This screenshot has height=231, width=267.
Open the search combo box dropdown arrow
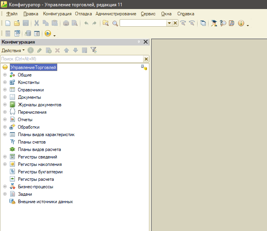(x=169, y=23)
